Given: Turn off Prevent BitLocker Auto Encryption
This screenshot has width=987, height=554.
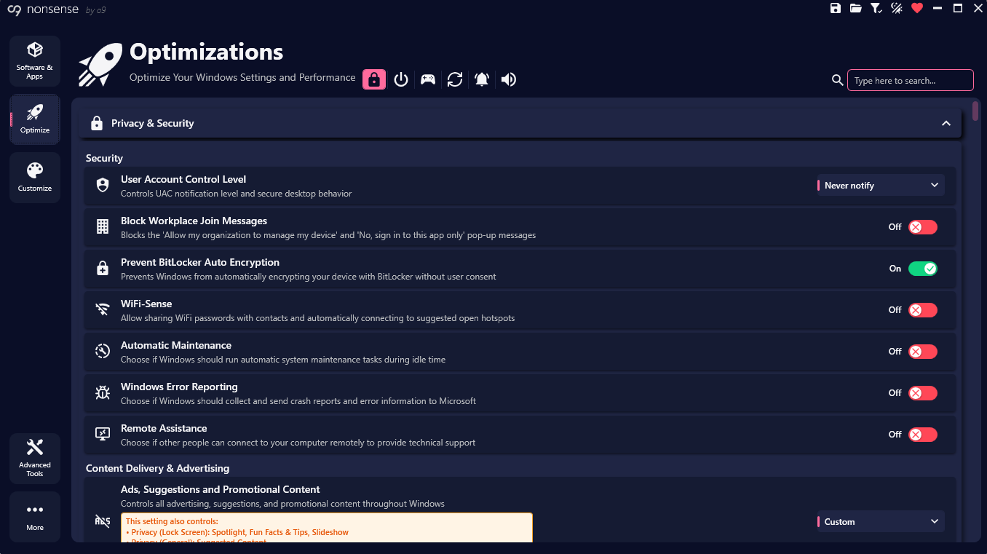Looking at the screenshot, I should (922, 269).
